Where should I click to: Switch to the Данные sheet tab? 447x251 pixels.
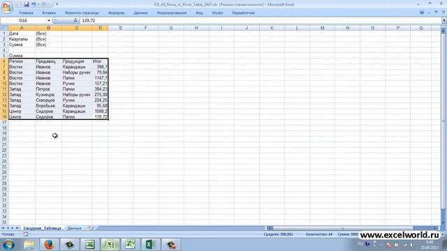[x=75, y=228]
